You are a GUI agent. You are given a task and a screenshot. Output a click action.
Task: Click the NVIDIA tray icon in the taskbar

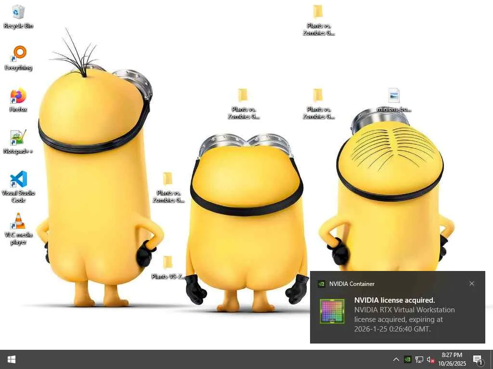point(407,359)
